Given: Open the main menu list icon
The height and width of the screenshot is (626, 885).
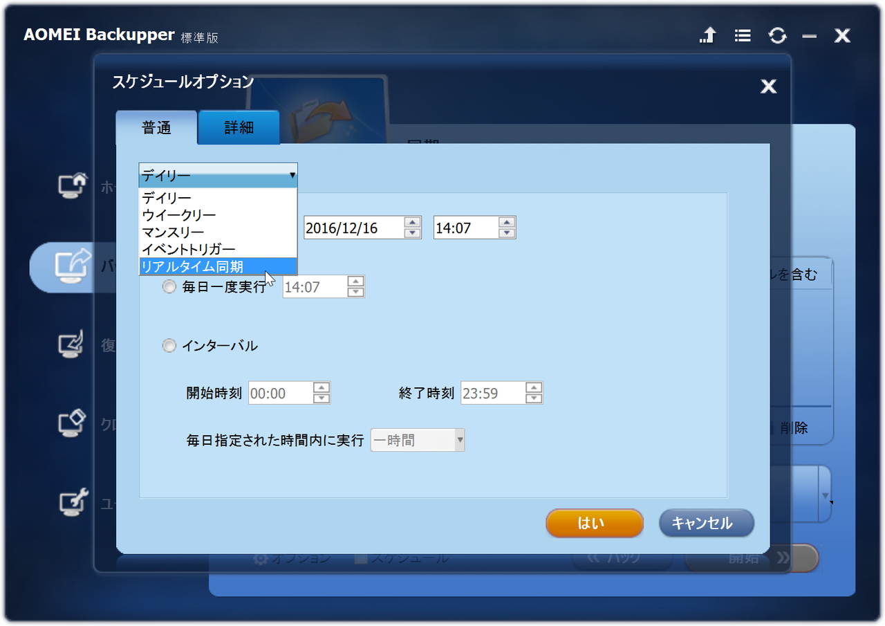Looking at the screenshot, I should coord(743,35).
